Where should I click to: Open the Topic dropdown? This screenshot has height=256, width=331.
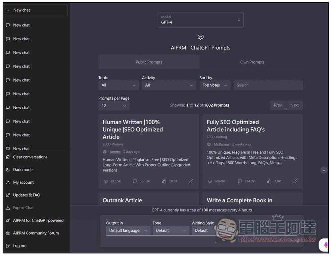(x=118, y=85)
